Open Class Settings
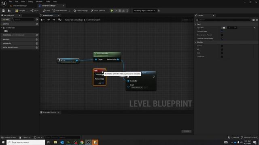The image size is (259, 145). [81, 10]
